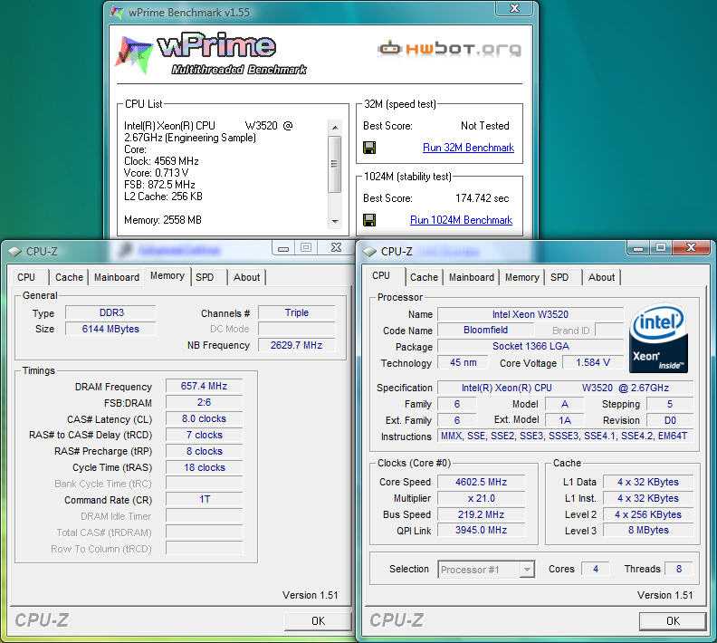
Task: Run the 1024M Benchmark
Action: (461, 220)
